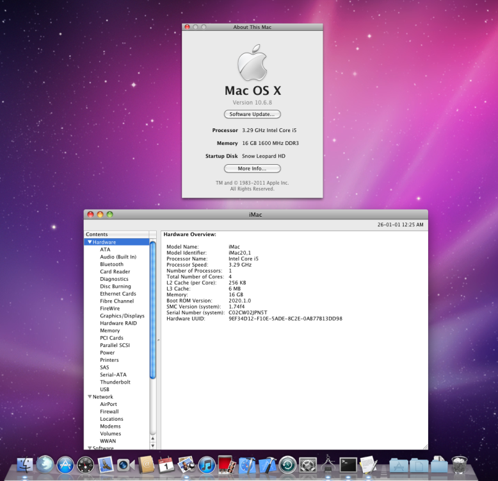Click the Hardware UUID value text

[285, 319]
